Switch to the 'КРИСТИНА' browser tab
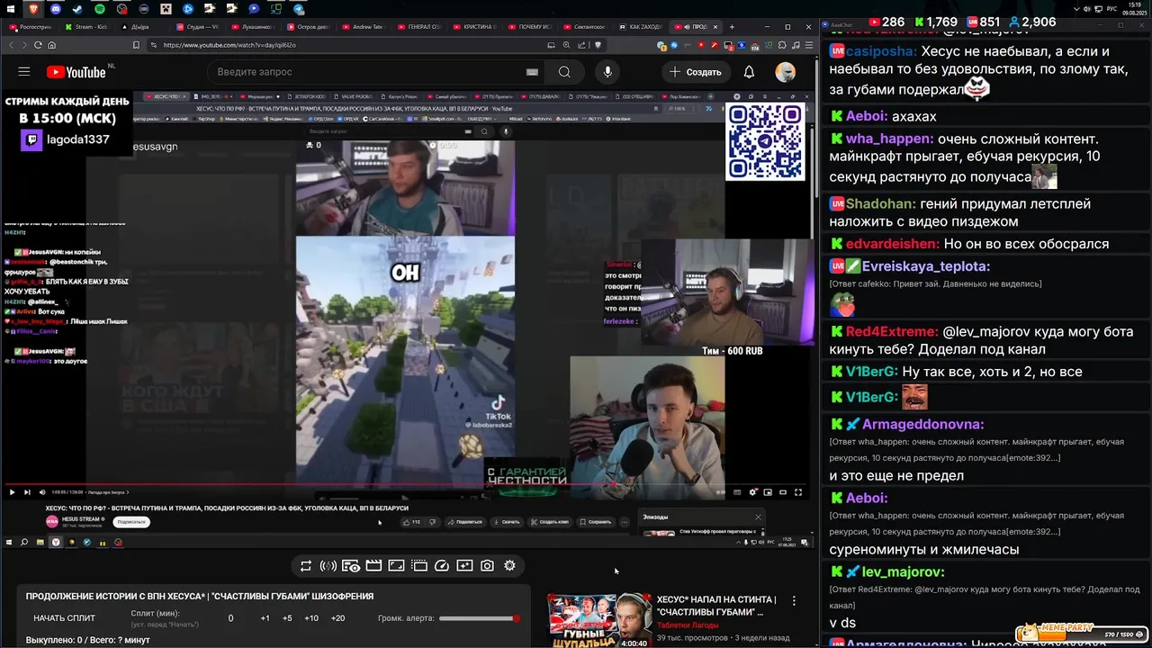This screenshot has width=1152, height=648. pyautogui.click(x=476, y=27)
